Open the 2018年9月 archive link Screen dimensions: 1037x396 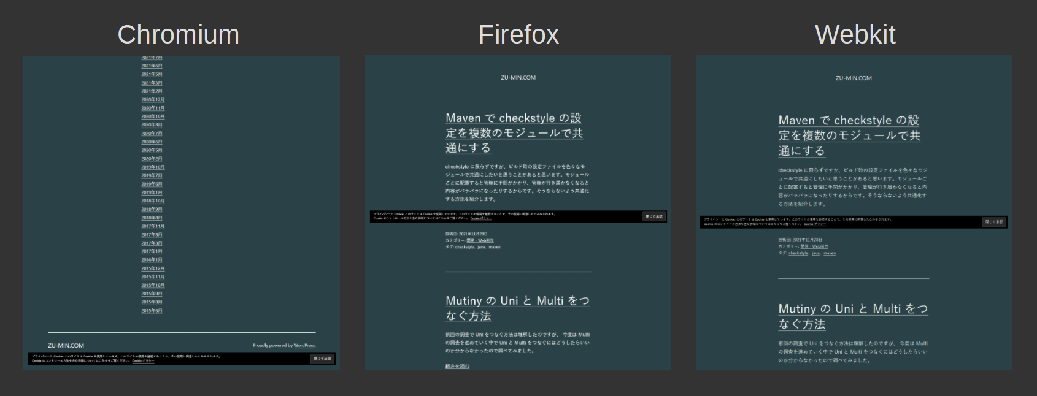point(152,209)
